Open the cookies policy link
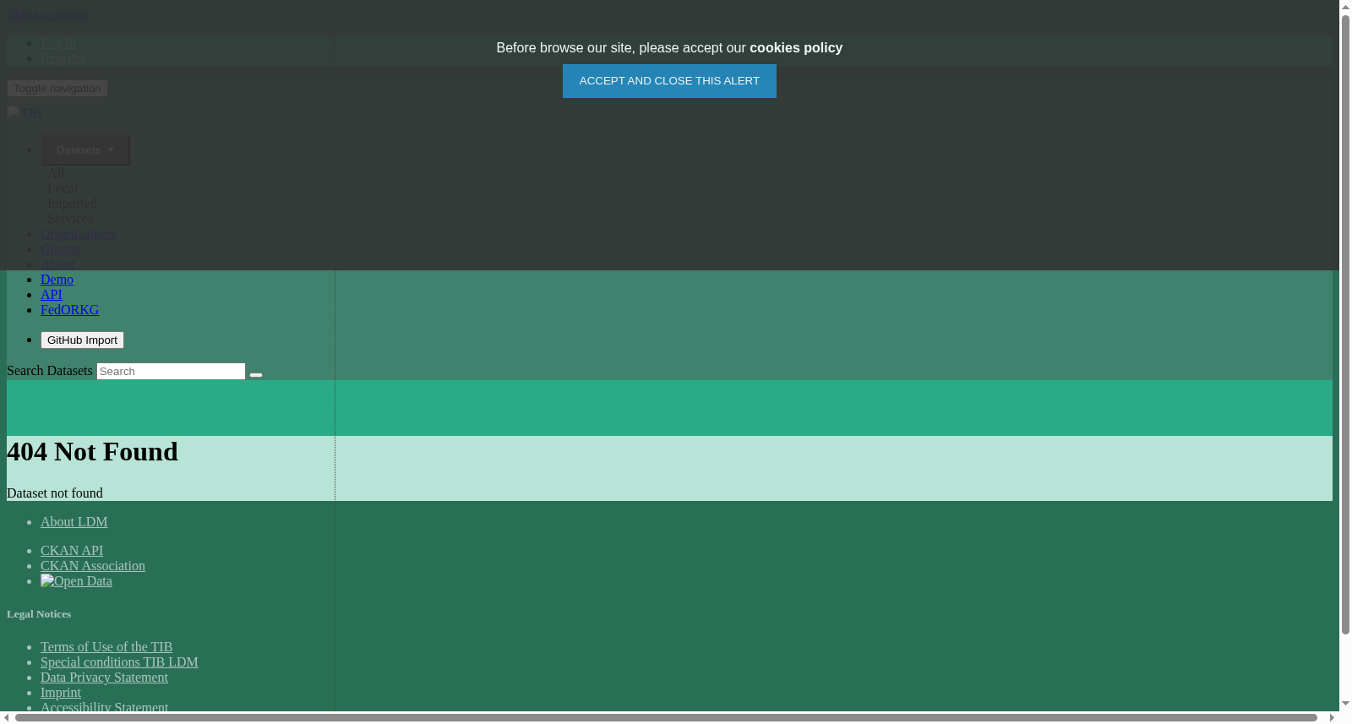 pyautogui.click(x=796, y=48)
